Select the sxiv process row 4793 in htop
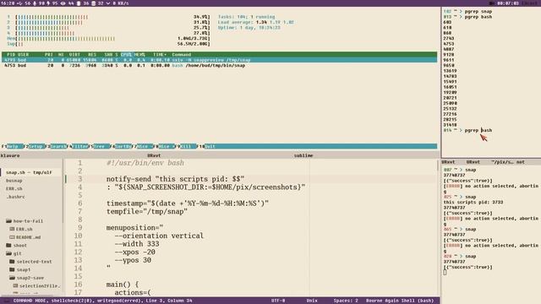This screenshot has width=541, height=304. (220, 60)
